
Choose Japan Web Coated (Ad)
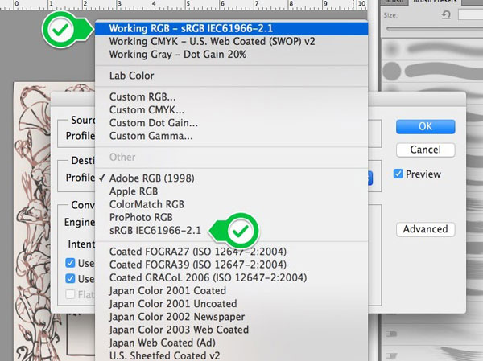coord(231,343)
